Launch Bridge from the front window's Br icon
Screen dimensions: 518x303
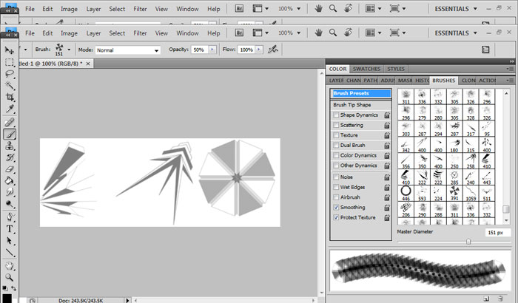click(239, 33)
